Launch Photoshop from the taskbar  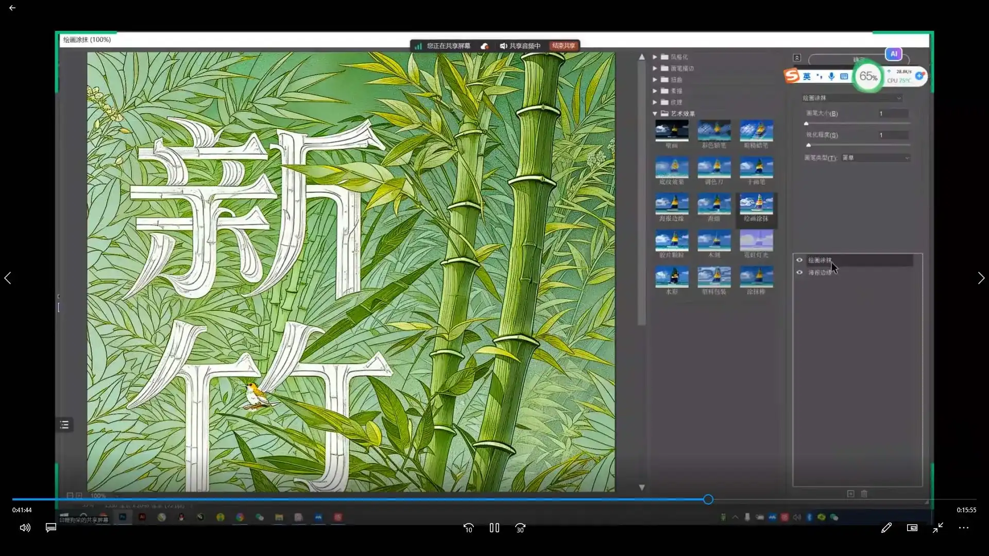(123, 517)
